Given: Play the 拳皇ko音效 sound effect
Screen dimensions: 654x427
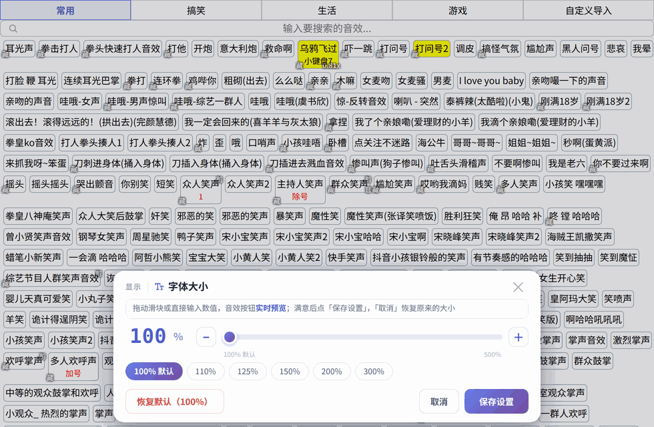Looking at the screenshot, I should click(29, 143).
